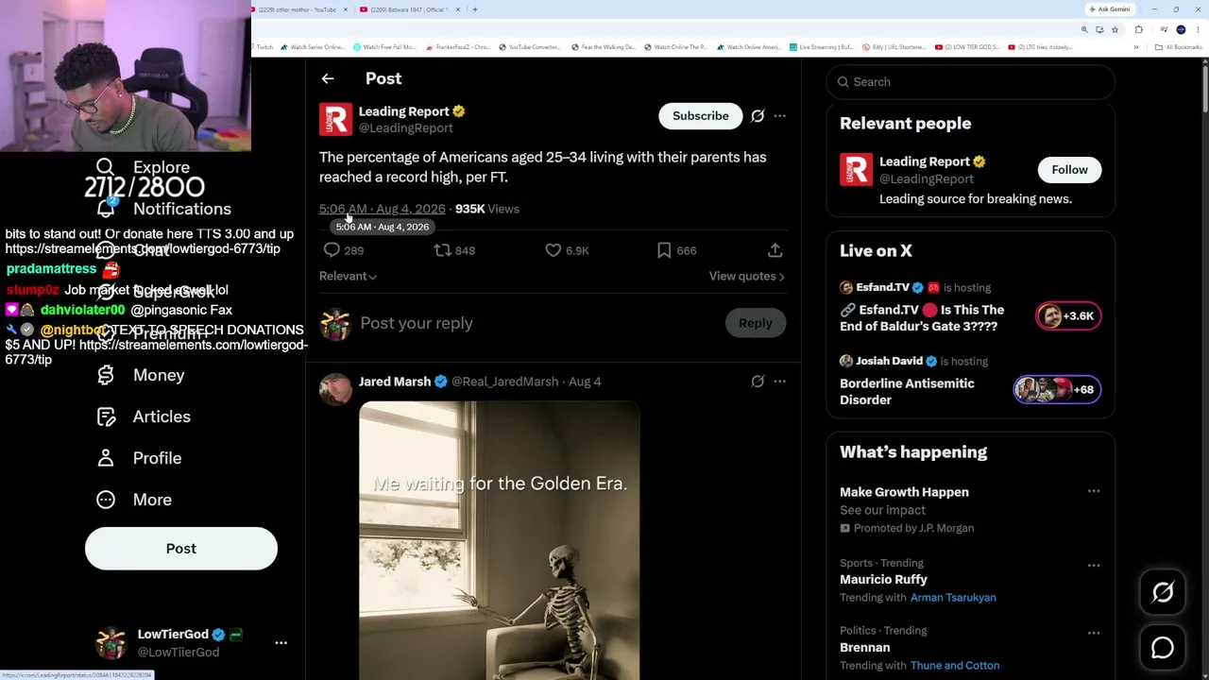The height and width of the screenshot is (680, 1209).
Task: Like the post with 6.9K likes
Action: [x=553, y=250]
